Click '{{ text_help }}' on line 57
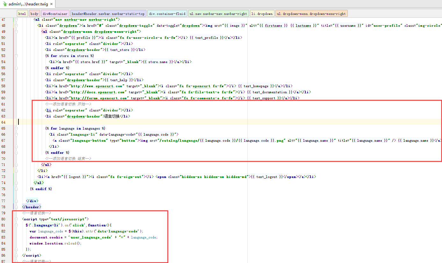442x263 pixels. 118,80
